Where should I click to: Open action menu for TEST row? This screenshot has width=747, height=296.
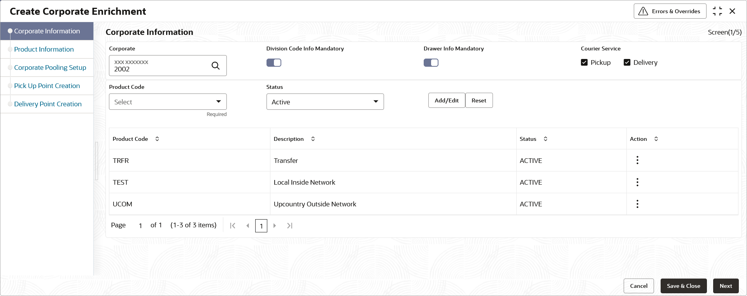(x=637, y=182)
